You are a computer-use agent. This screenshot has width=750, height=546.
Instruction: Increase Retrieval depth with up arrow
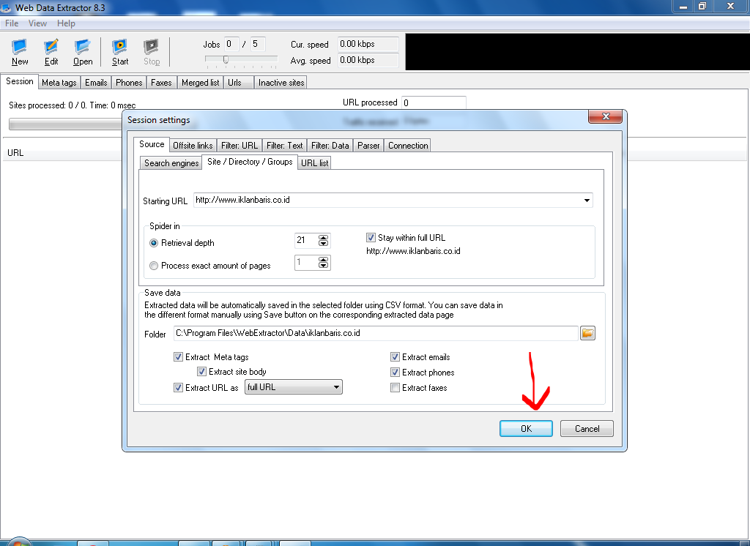(x=323, y=238)
